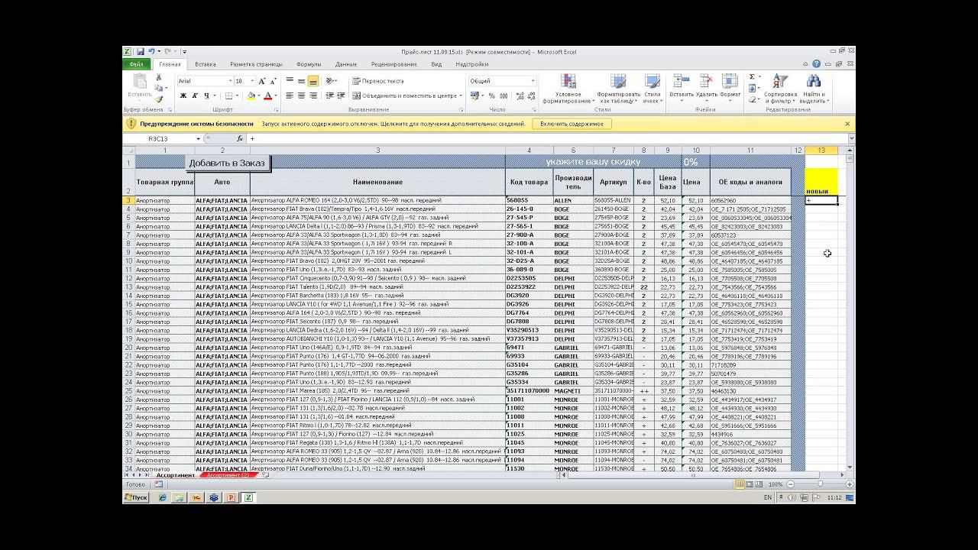Apply the format painter brush
This screenshot has width=978, height=550.
click(x=159, y=99)
